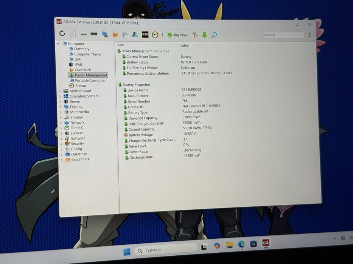Open the preferences tools icon
The height and width of the screenshot is (264, 353).
pos(195,35)
